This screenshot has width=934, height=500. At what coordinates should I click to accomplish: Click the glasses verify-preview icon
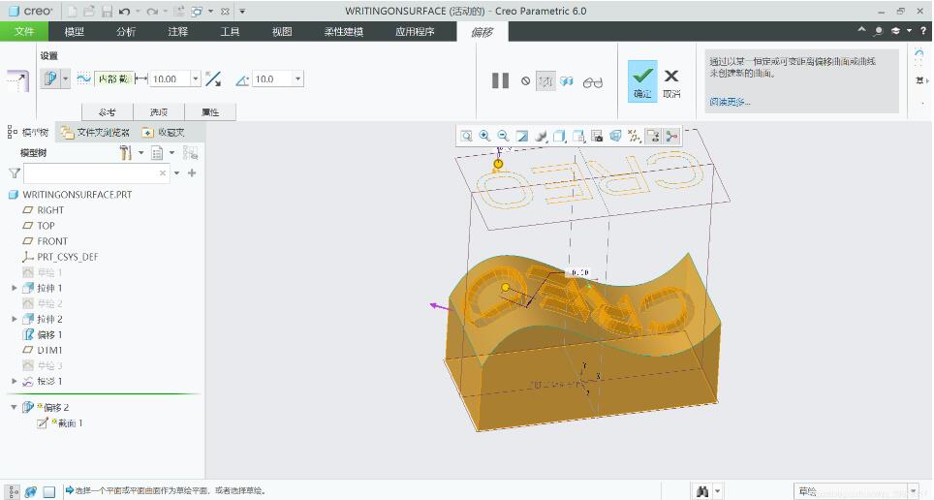(593, 82)
